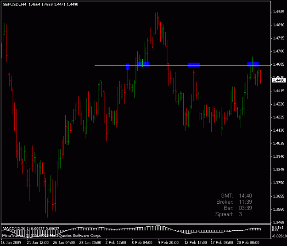Click the 1.4415 price scale label

point(279,91)
